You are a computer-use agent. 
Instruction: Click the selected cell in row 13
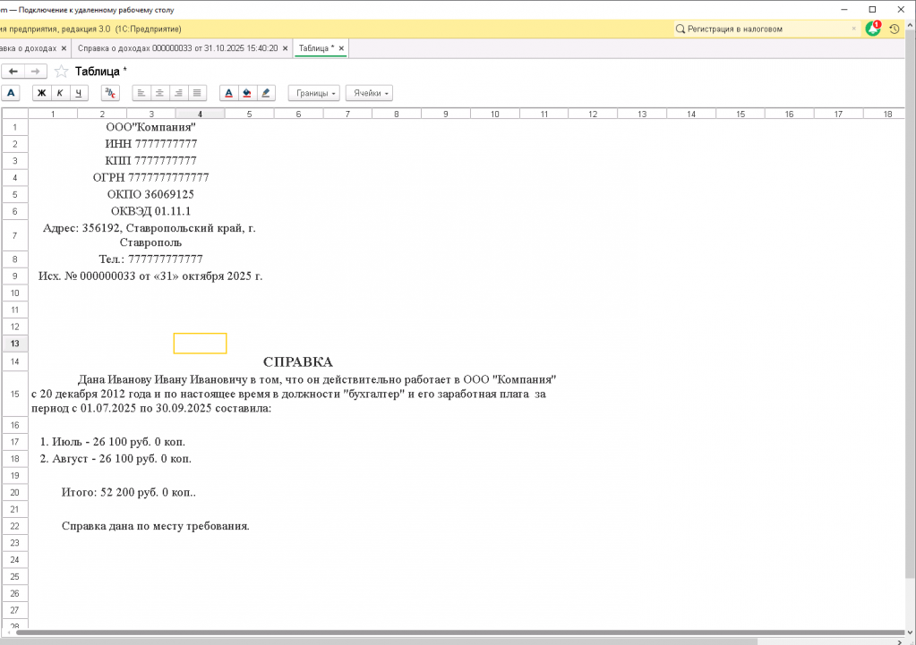coord(200,344)
